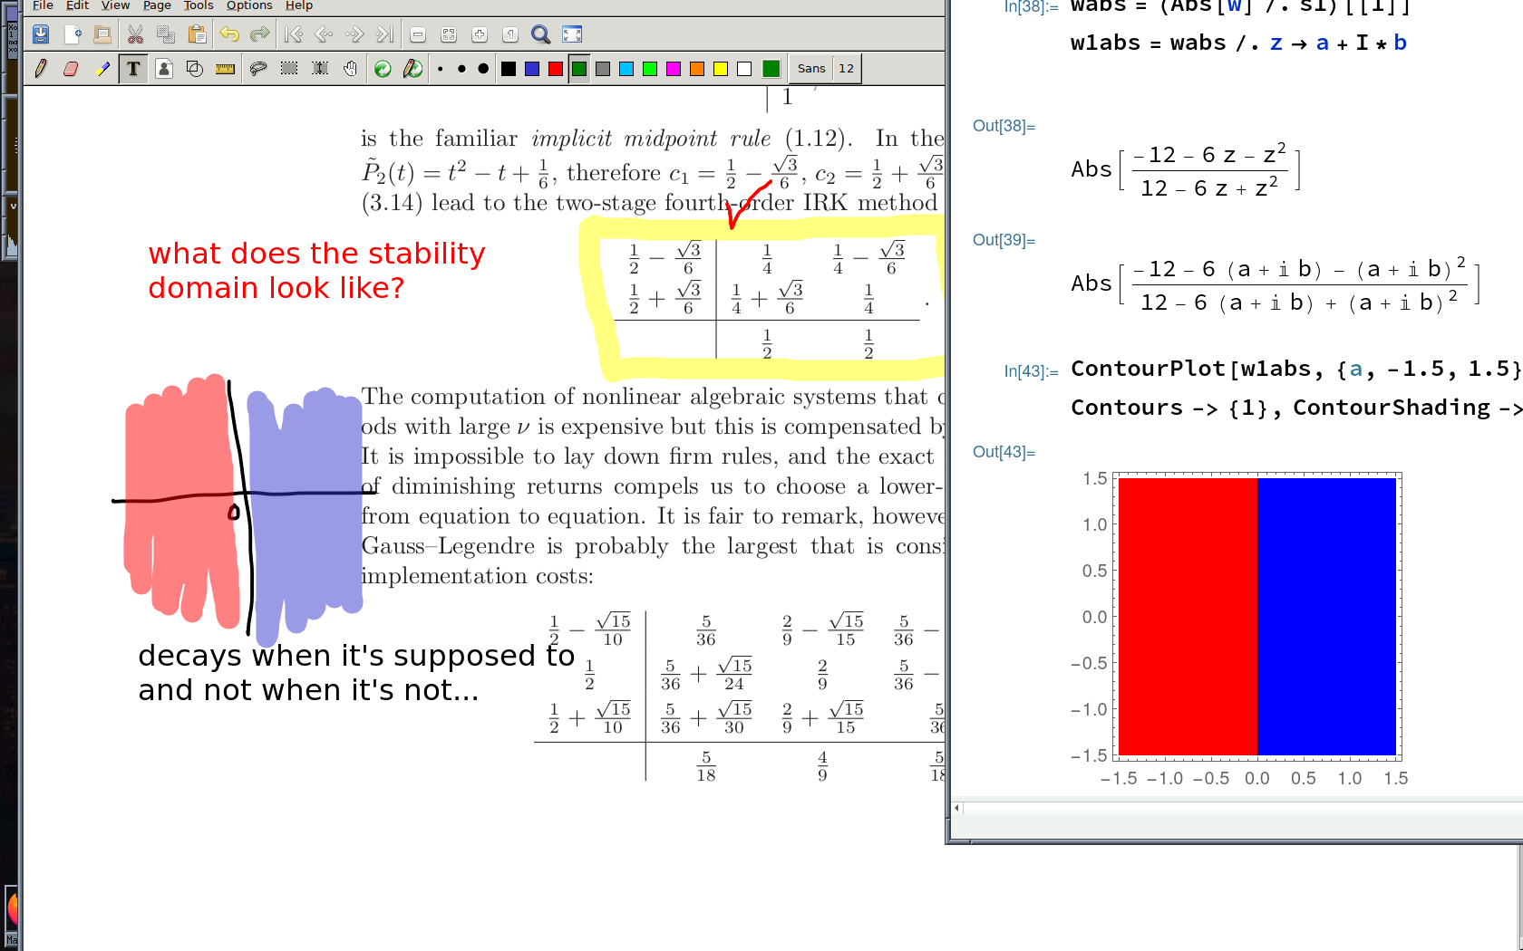Click the magnifier Zoom icon
This screenshot has width=1523, height=951.
pyautogui.click(x=540, y=35)
